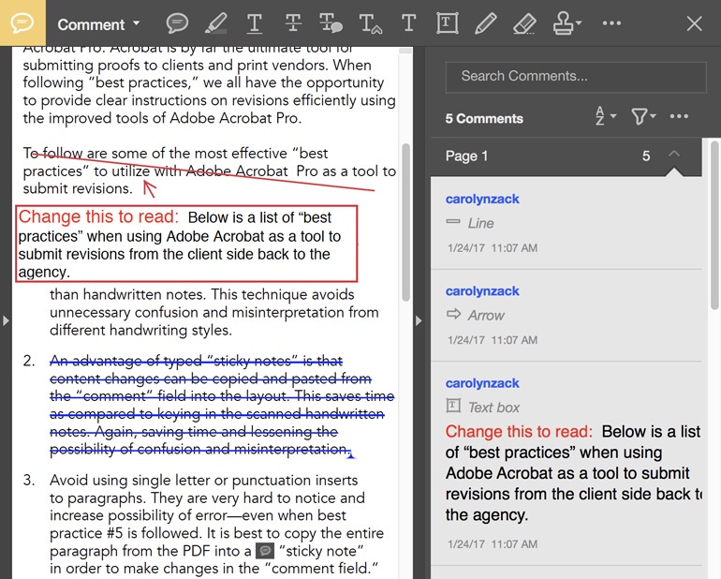Viewport: 721px width, 579px height.
Task: Click the Line annotation type icon
Action: tap(453, 221)
